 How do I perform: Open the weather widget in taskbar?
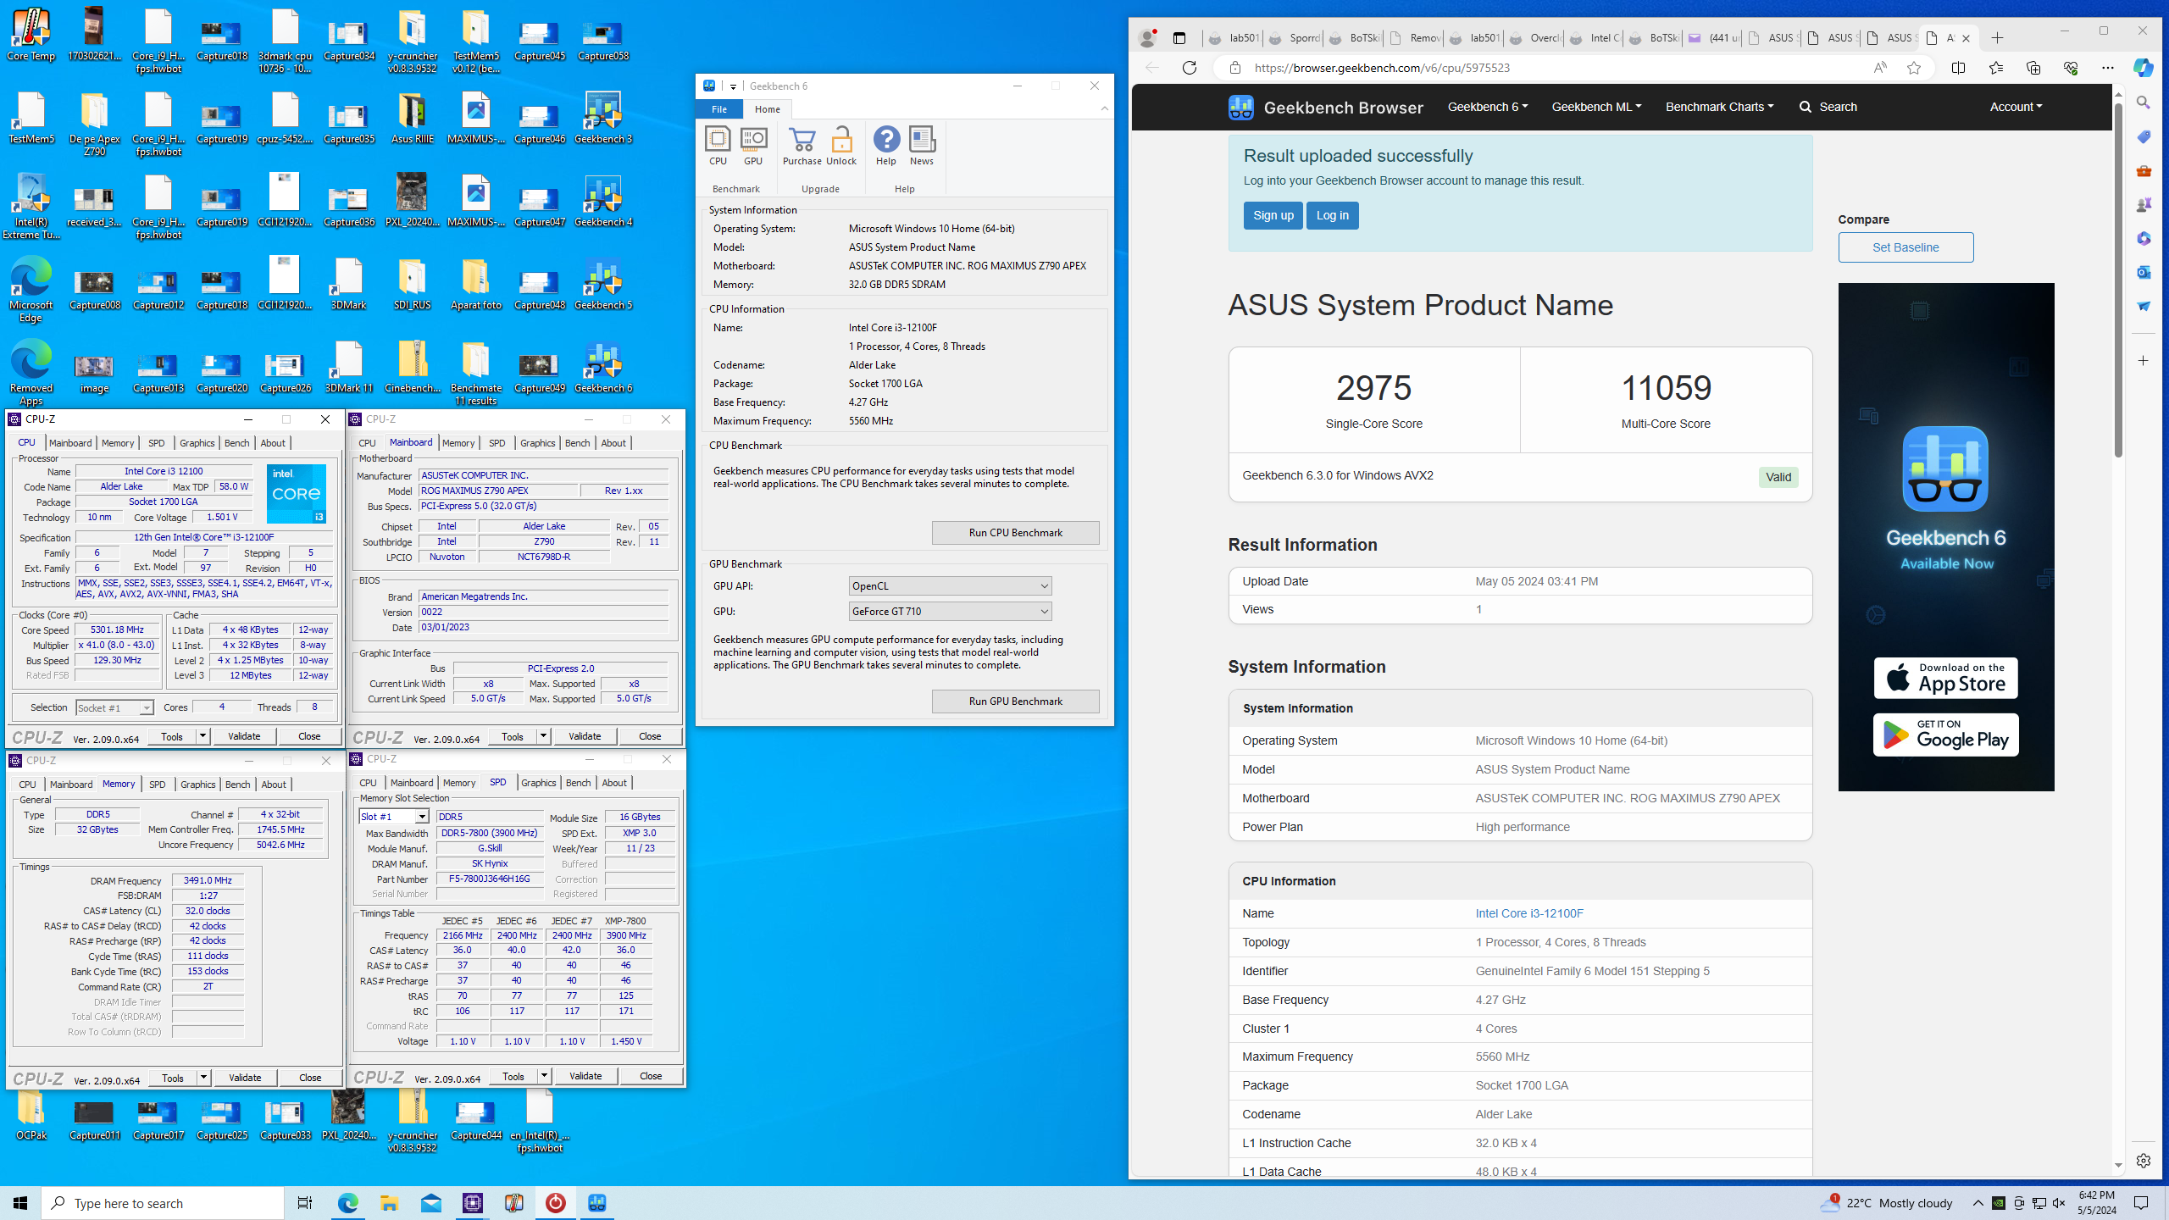(1888, 1203)
